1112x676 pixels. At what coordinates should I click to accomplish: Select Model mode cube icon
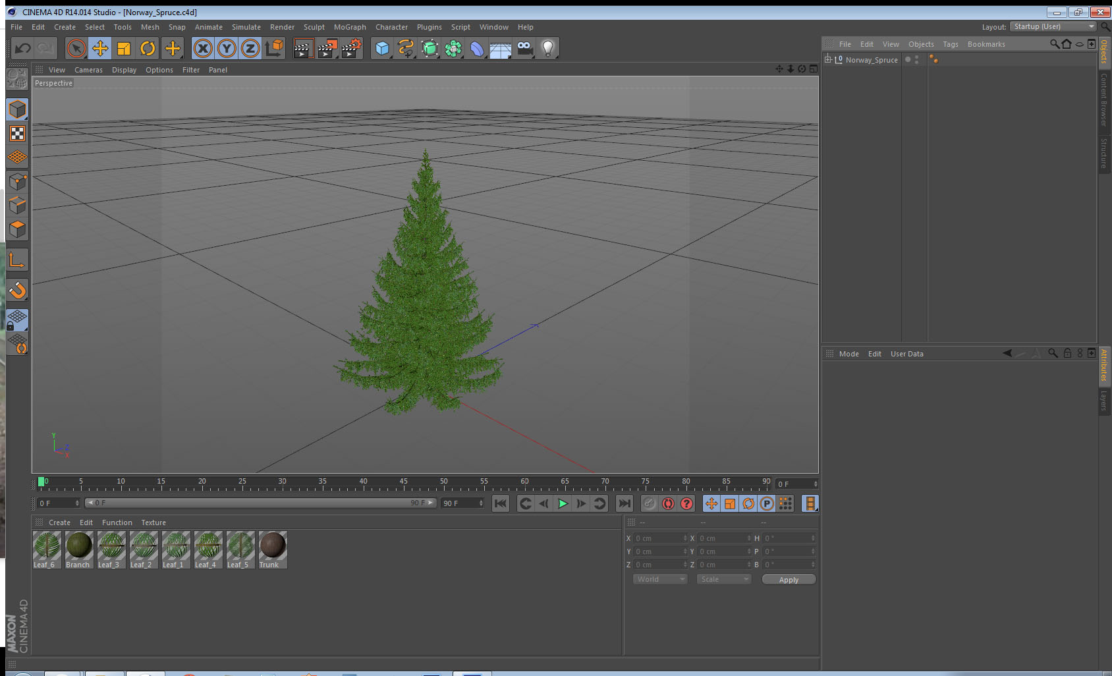tap(17, 109)
